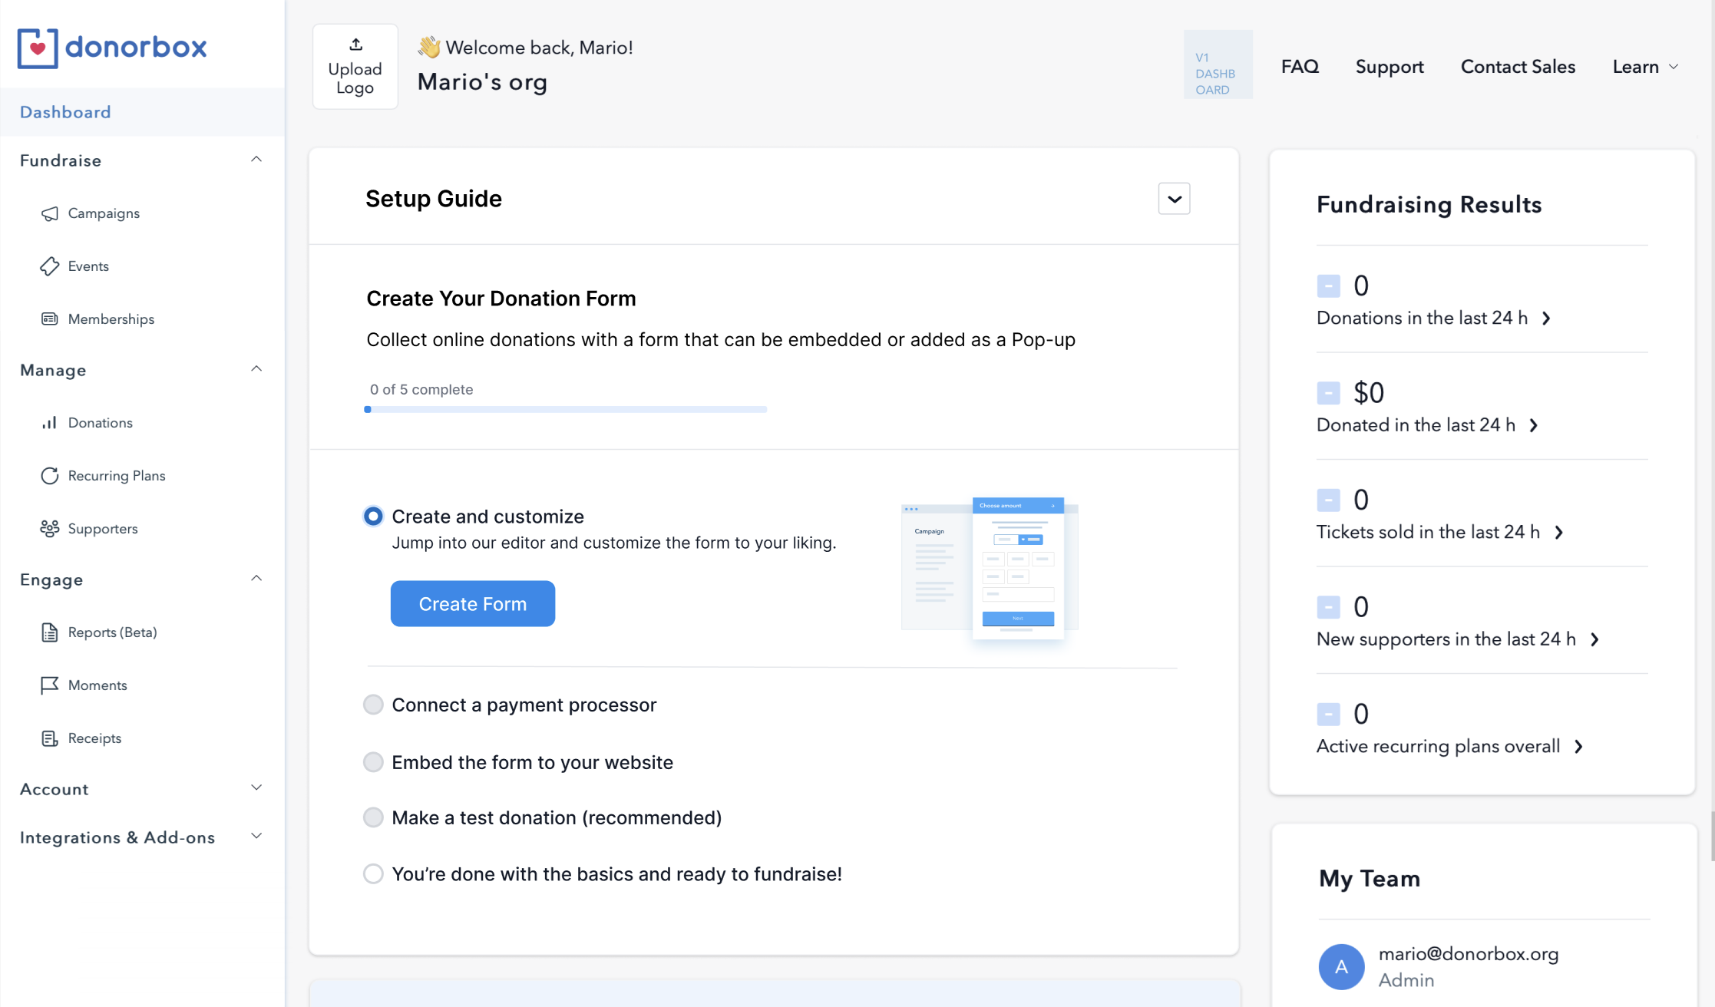Open the Learn dropdown menu

(x=1644, y=67)
